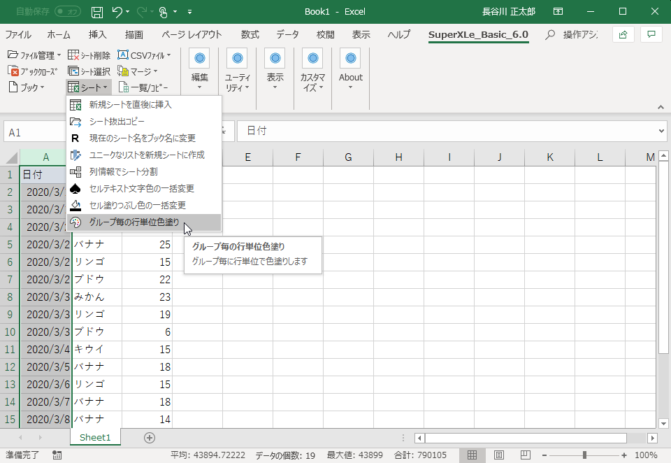Click cell containing みかん
This screenshot has width=671, height=463.
point(96,297)
